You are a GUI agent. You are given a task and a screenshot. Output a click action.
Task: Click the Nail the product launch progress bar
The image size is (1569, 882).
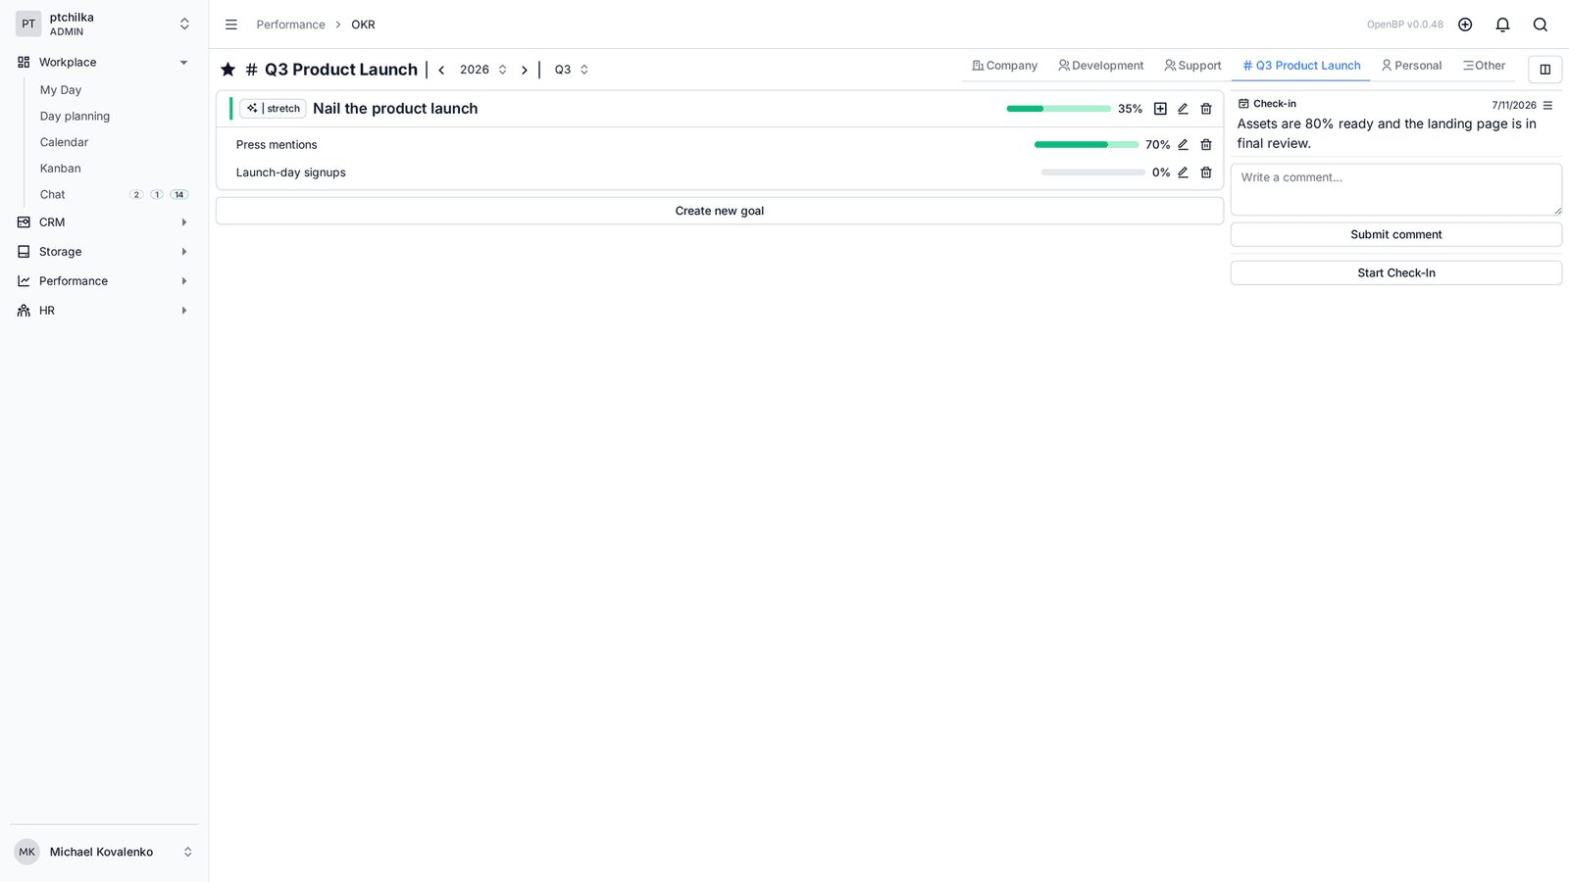click(x=1058, y=109)
